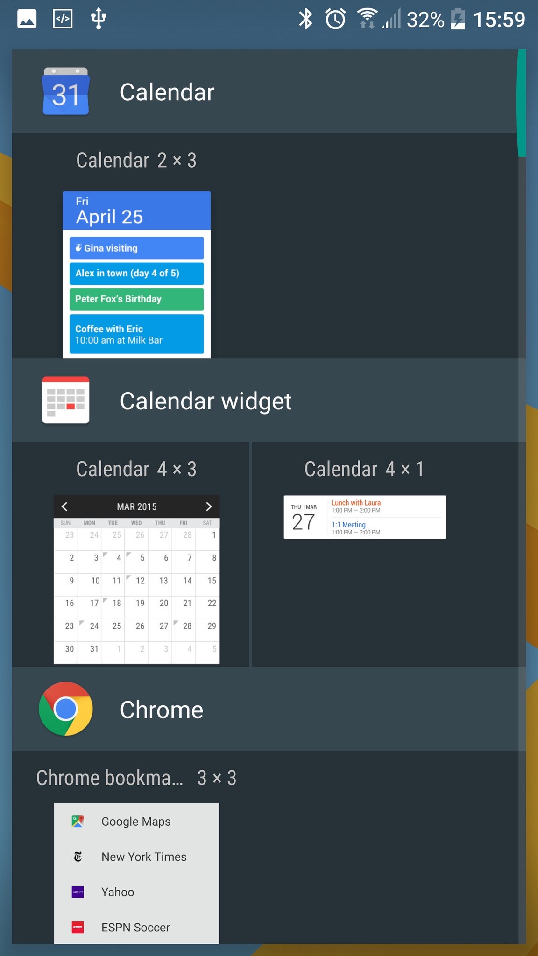Tap the Calendar widget section header
Viewport: 538px width, 956px height.
tap(205, 401)
